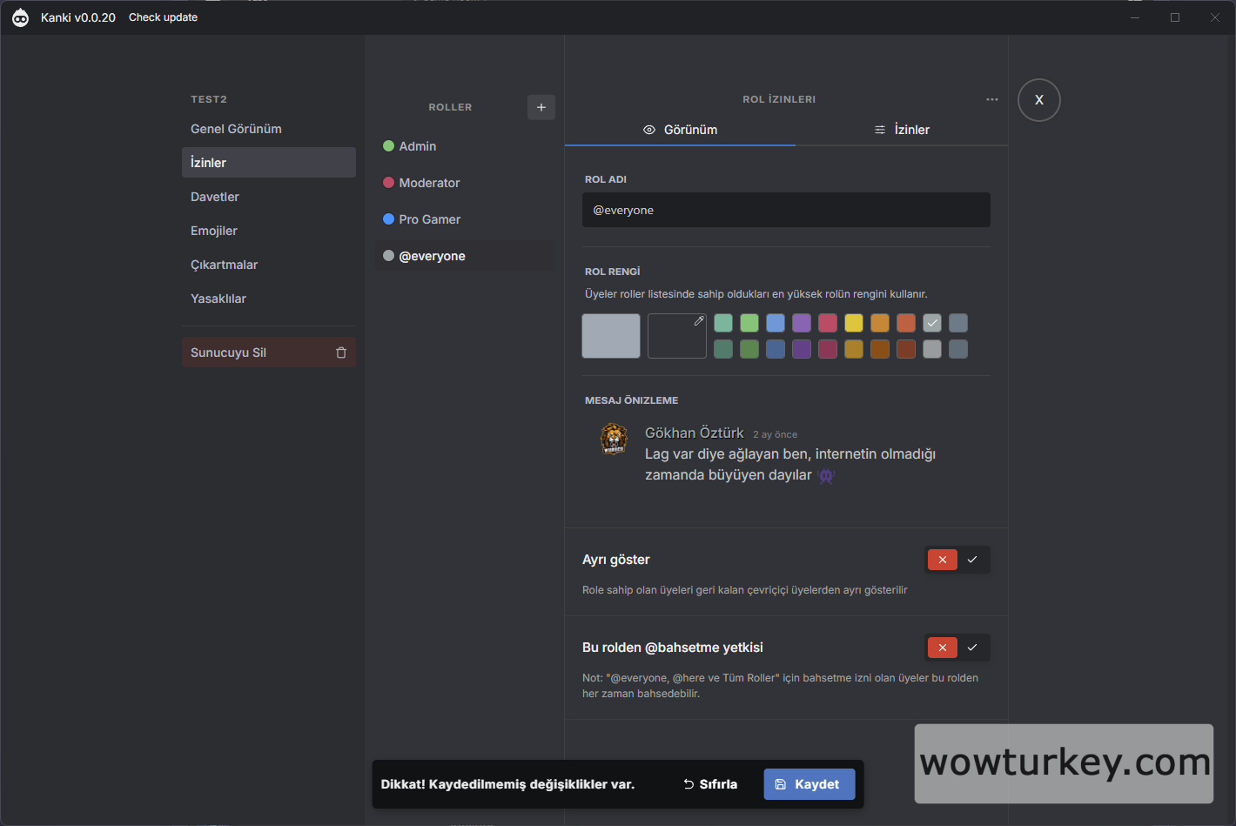Switch to the İzinler tab
The height and width of the screenshot is (826, 1236).
coord(902,130)
